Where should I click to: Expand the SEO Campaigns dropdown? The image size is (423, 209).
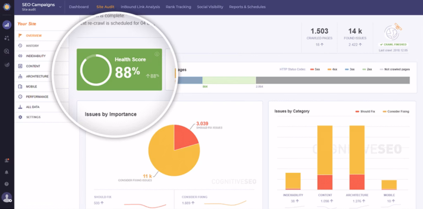60,7
